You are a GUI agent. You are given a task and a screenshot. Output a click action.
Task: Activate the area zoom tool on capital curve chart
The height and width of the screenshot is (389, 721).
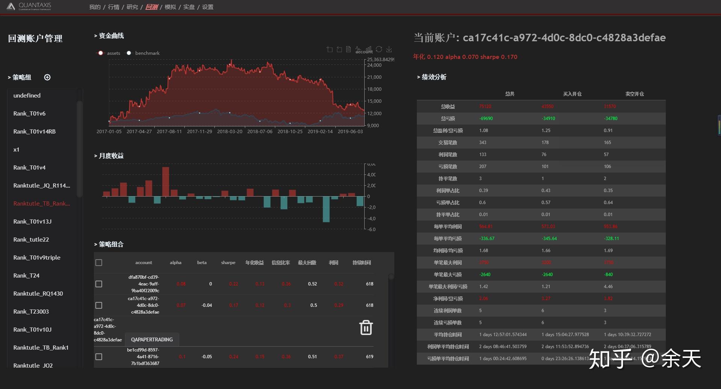coord(329,49)
